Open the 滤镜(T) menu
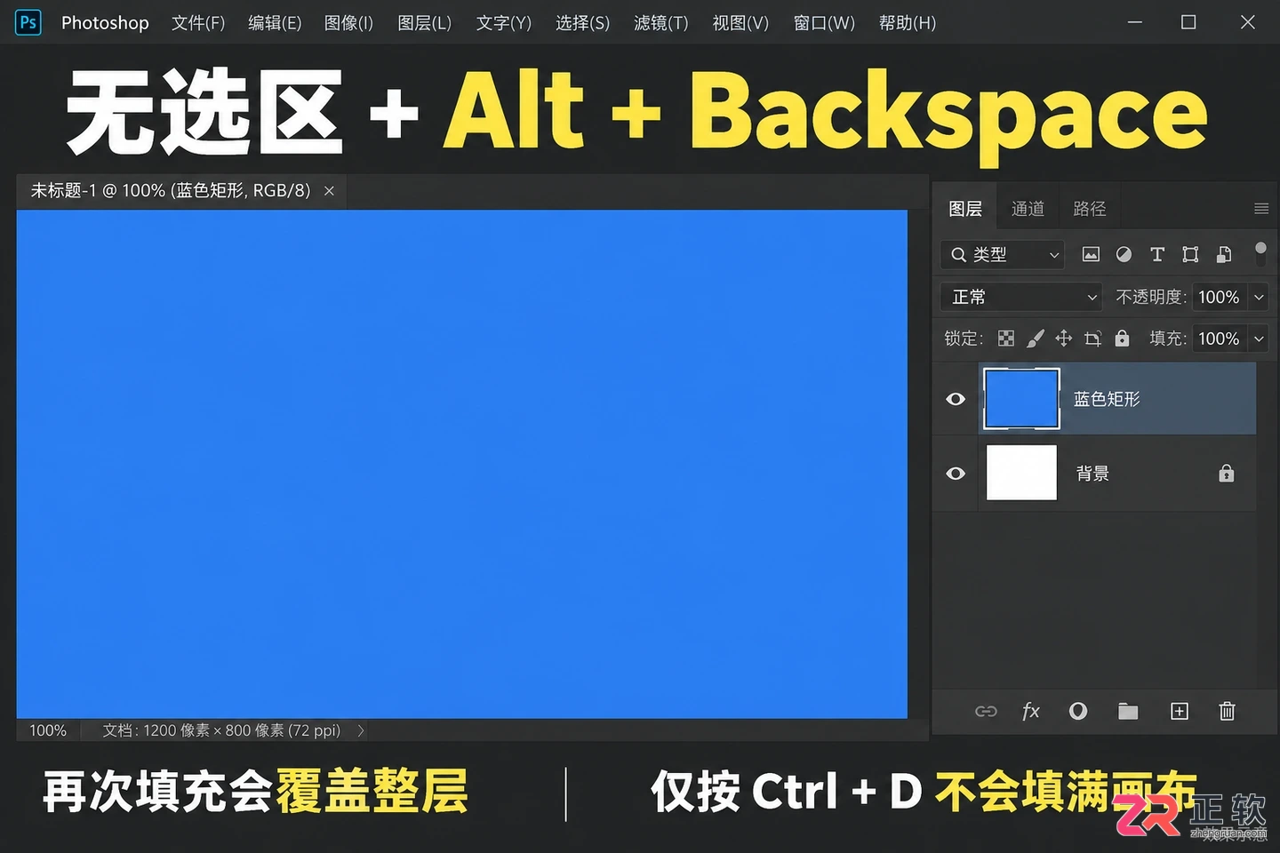The width and height of the screenshot is (1280, 853). pyautogui.click(x=661, y=23)
